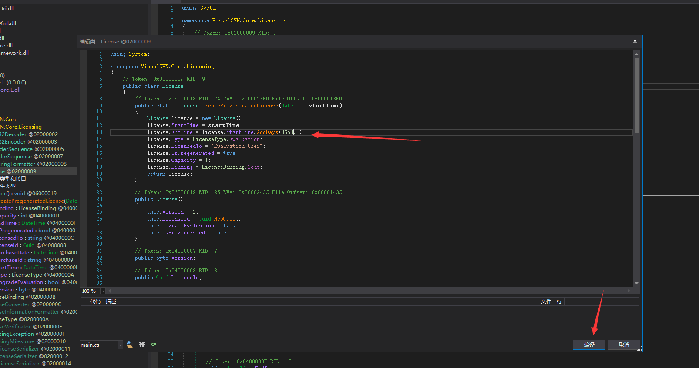The height and width of the screenshot is (368, 699).
Task: Click the add assembly reference books icon
Action: (x=142, y=345)
